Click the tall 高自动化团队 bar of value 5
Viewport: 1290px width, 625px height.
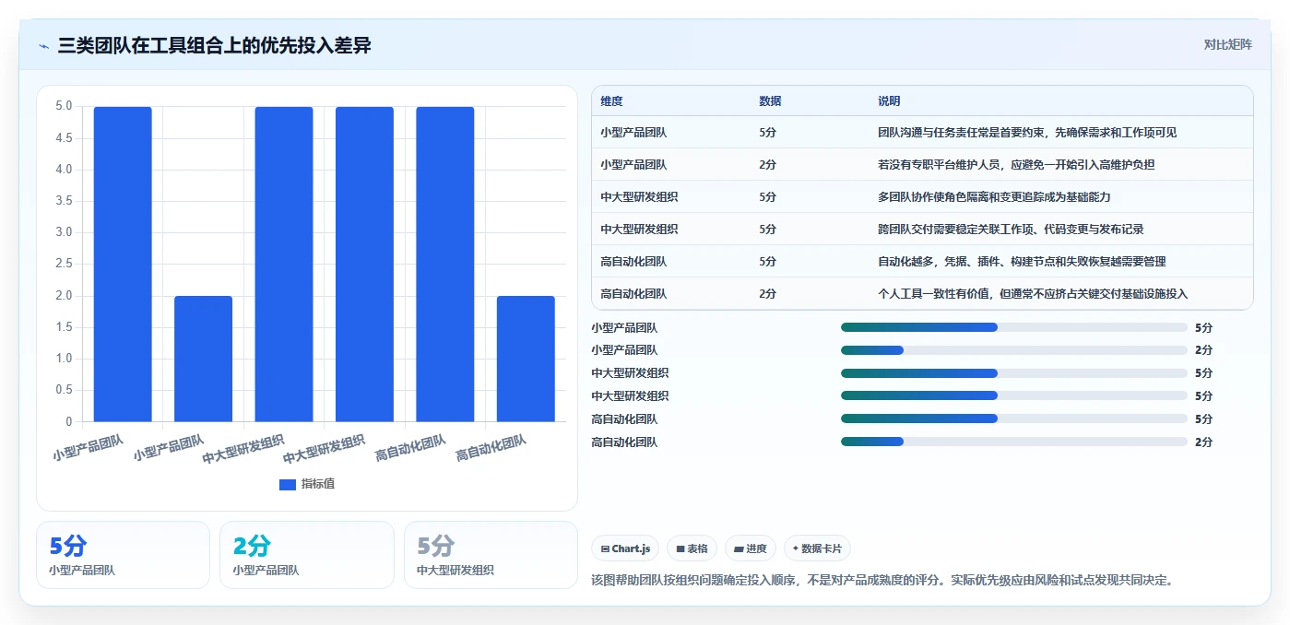click(x=445, y=265)
